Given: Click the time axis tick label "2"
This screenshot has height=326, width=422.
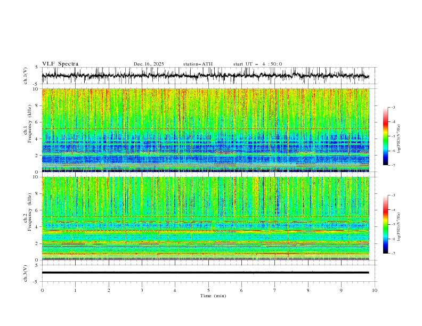Looking at the screenshot, I should 109,290.
